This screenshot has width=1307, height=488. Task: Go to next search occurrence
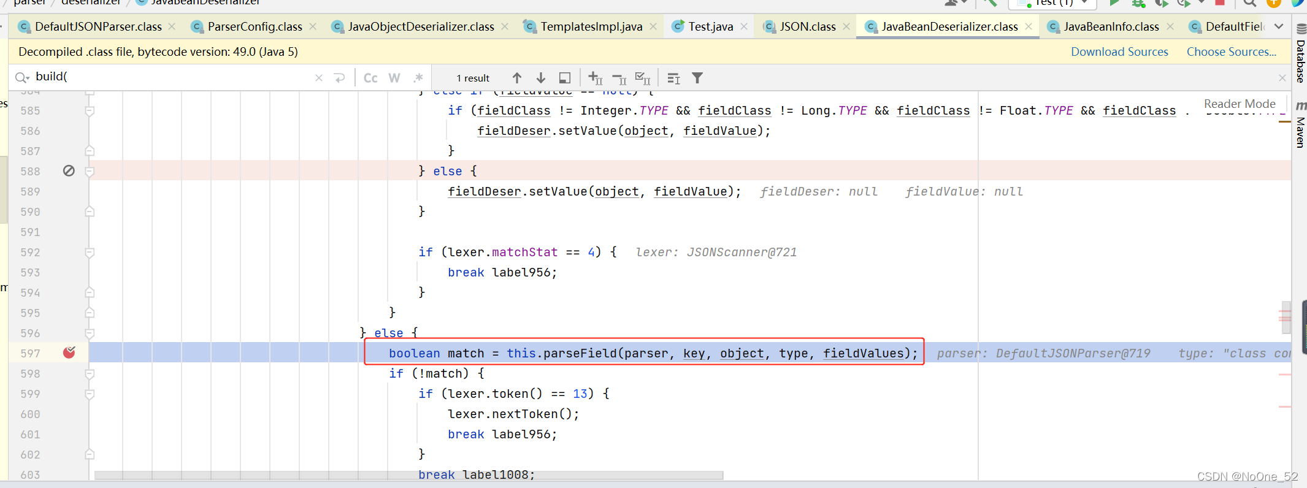coord(541,78)
